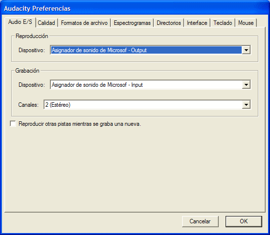This screenshot has width=270, height=235.
Task: Switch to the Calidad tab
Action: tap(46, 23)
